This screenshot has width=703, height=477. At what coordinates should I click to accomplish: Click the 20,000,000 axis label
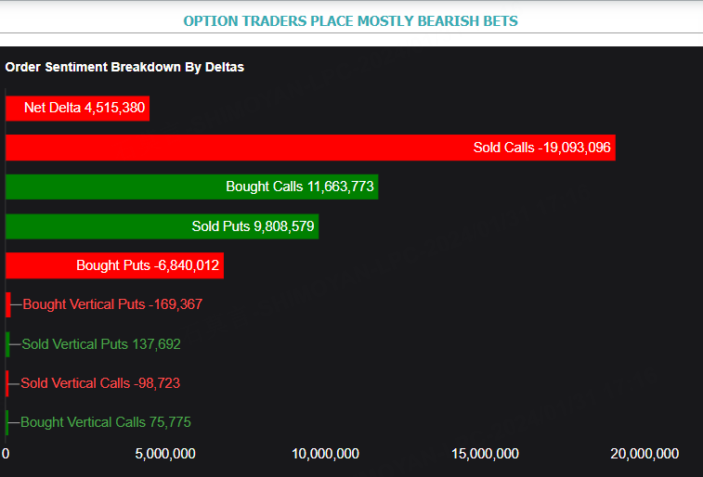pyautogui.click(x=644, y=454)
